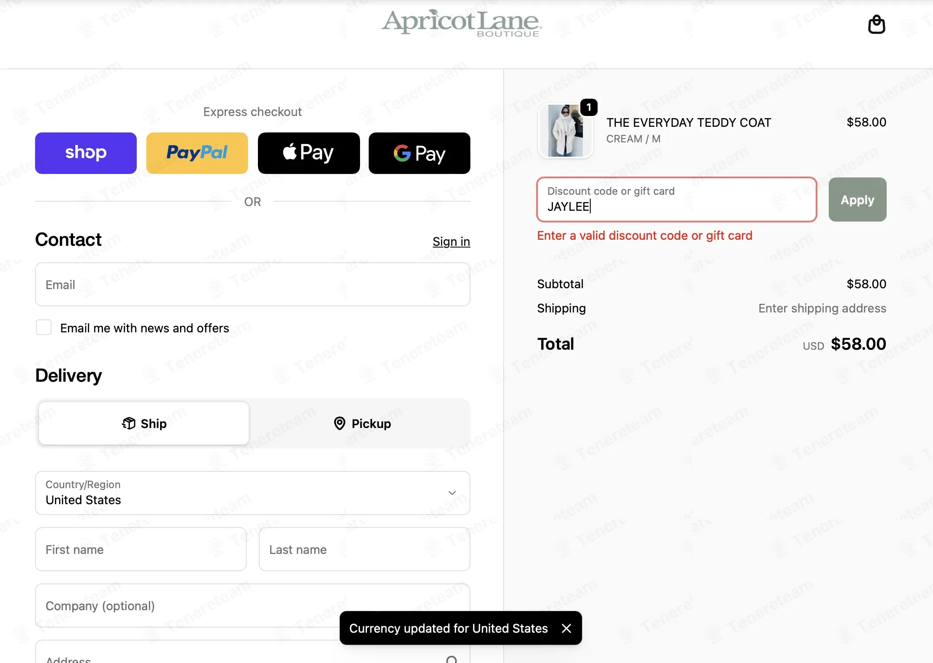The image size is (933, 663).
Task: Click the discount code input with JAYLEE
Action: 676,200
